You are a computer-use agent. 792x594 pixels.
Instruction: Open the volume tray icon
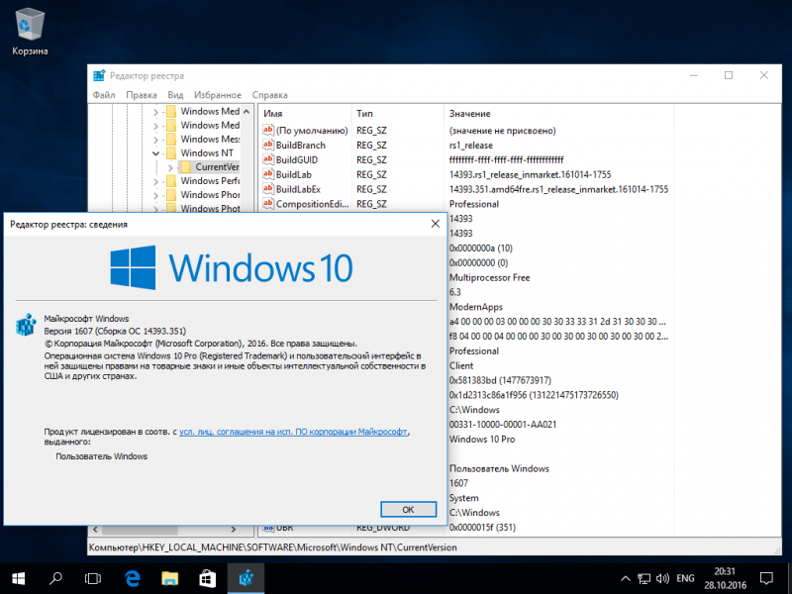pos(662,578)
